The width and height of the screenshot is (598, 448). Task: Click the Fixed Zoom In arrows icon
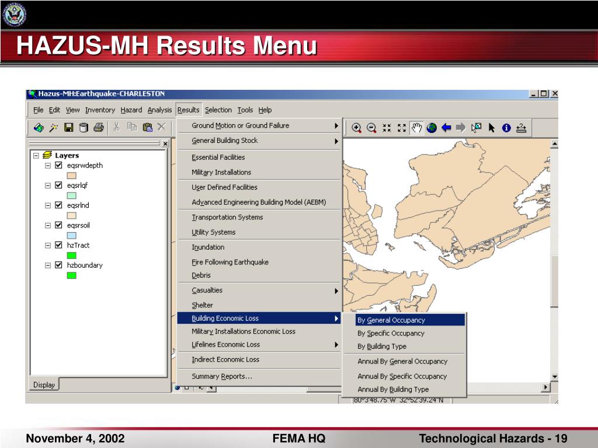[387, 128]
